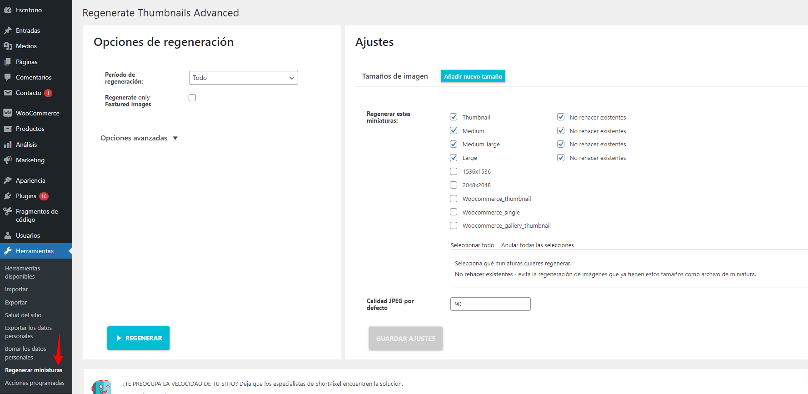This screenshot has height=394, width=808.
Task: Check the Woocommerce_gallery_thumbnail checkbox
Action: [x=454, y=225]
